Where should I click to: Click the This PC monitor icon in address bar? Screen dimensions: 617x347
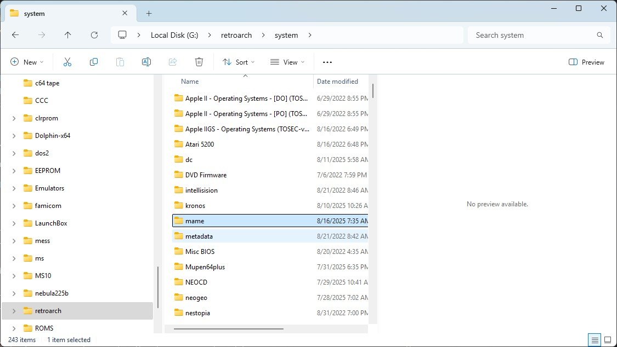[122, 35]
